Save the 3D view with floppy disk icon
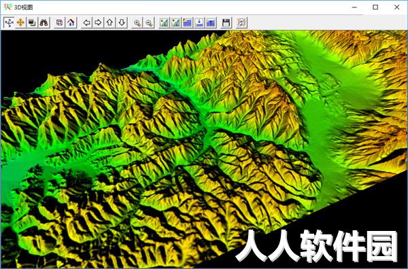Screen dimensions: 408x269 pyautogui.click(x=226, y=22)
